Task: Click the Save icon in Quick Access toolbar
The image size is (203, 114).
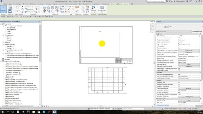Action: (4, 16)
